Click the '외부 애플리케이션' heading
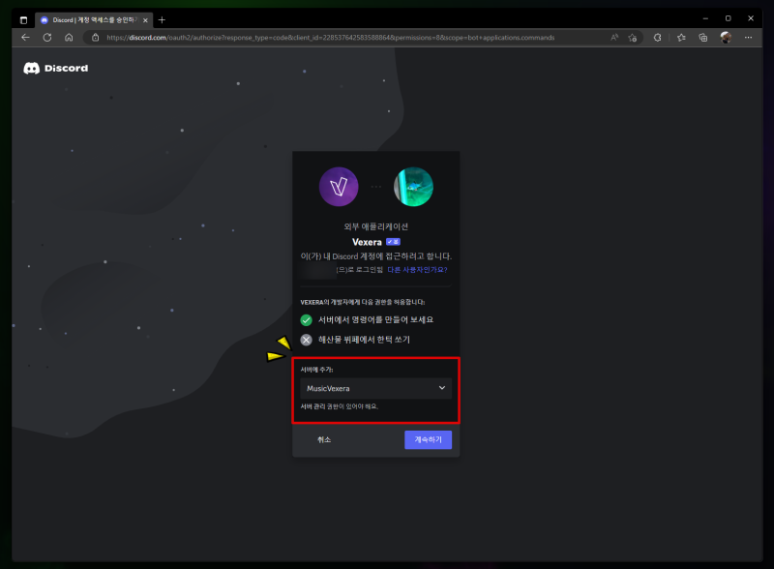Image resolution: width=774 pixels, height=569 pixels. pos(375,226)
